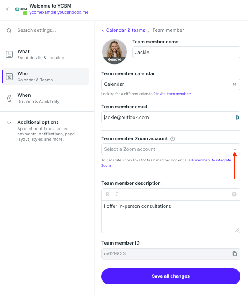Image resolution: width=248 pixels, height=295 pixels.
Task: Click Save all changes button
Action: pyautogui.click(x=171, y=276)
